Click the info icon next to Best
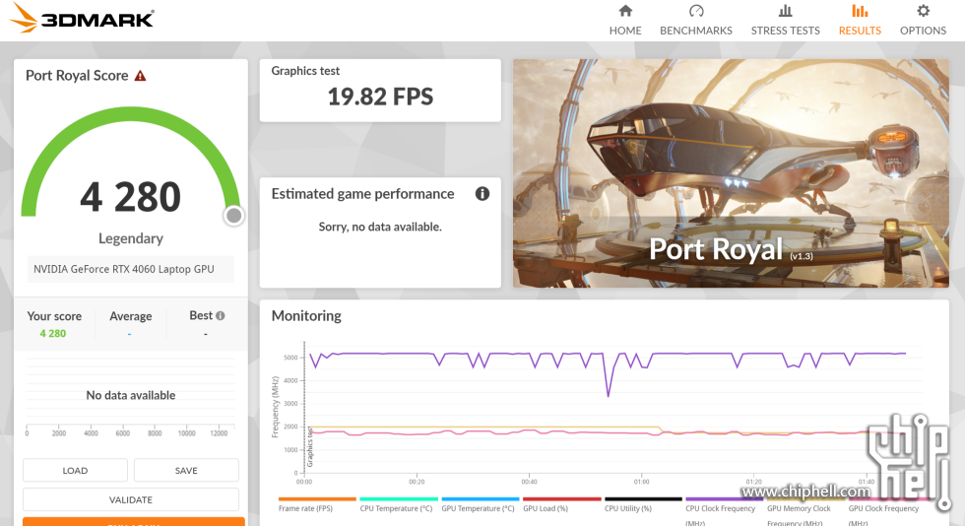 221,315
